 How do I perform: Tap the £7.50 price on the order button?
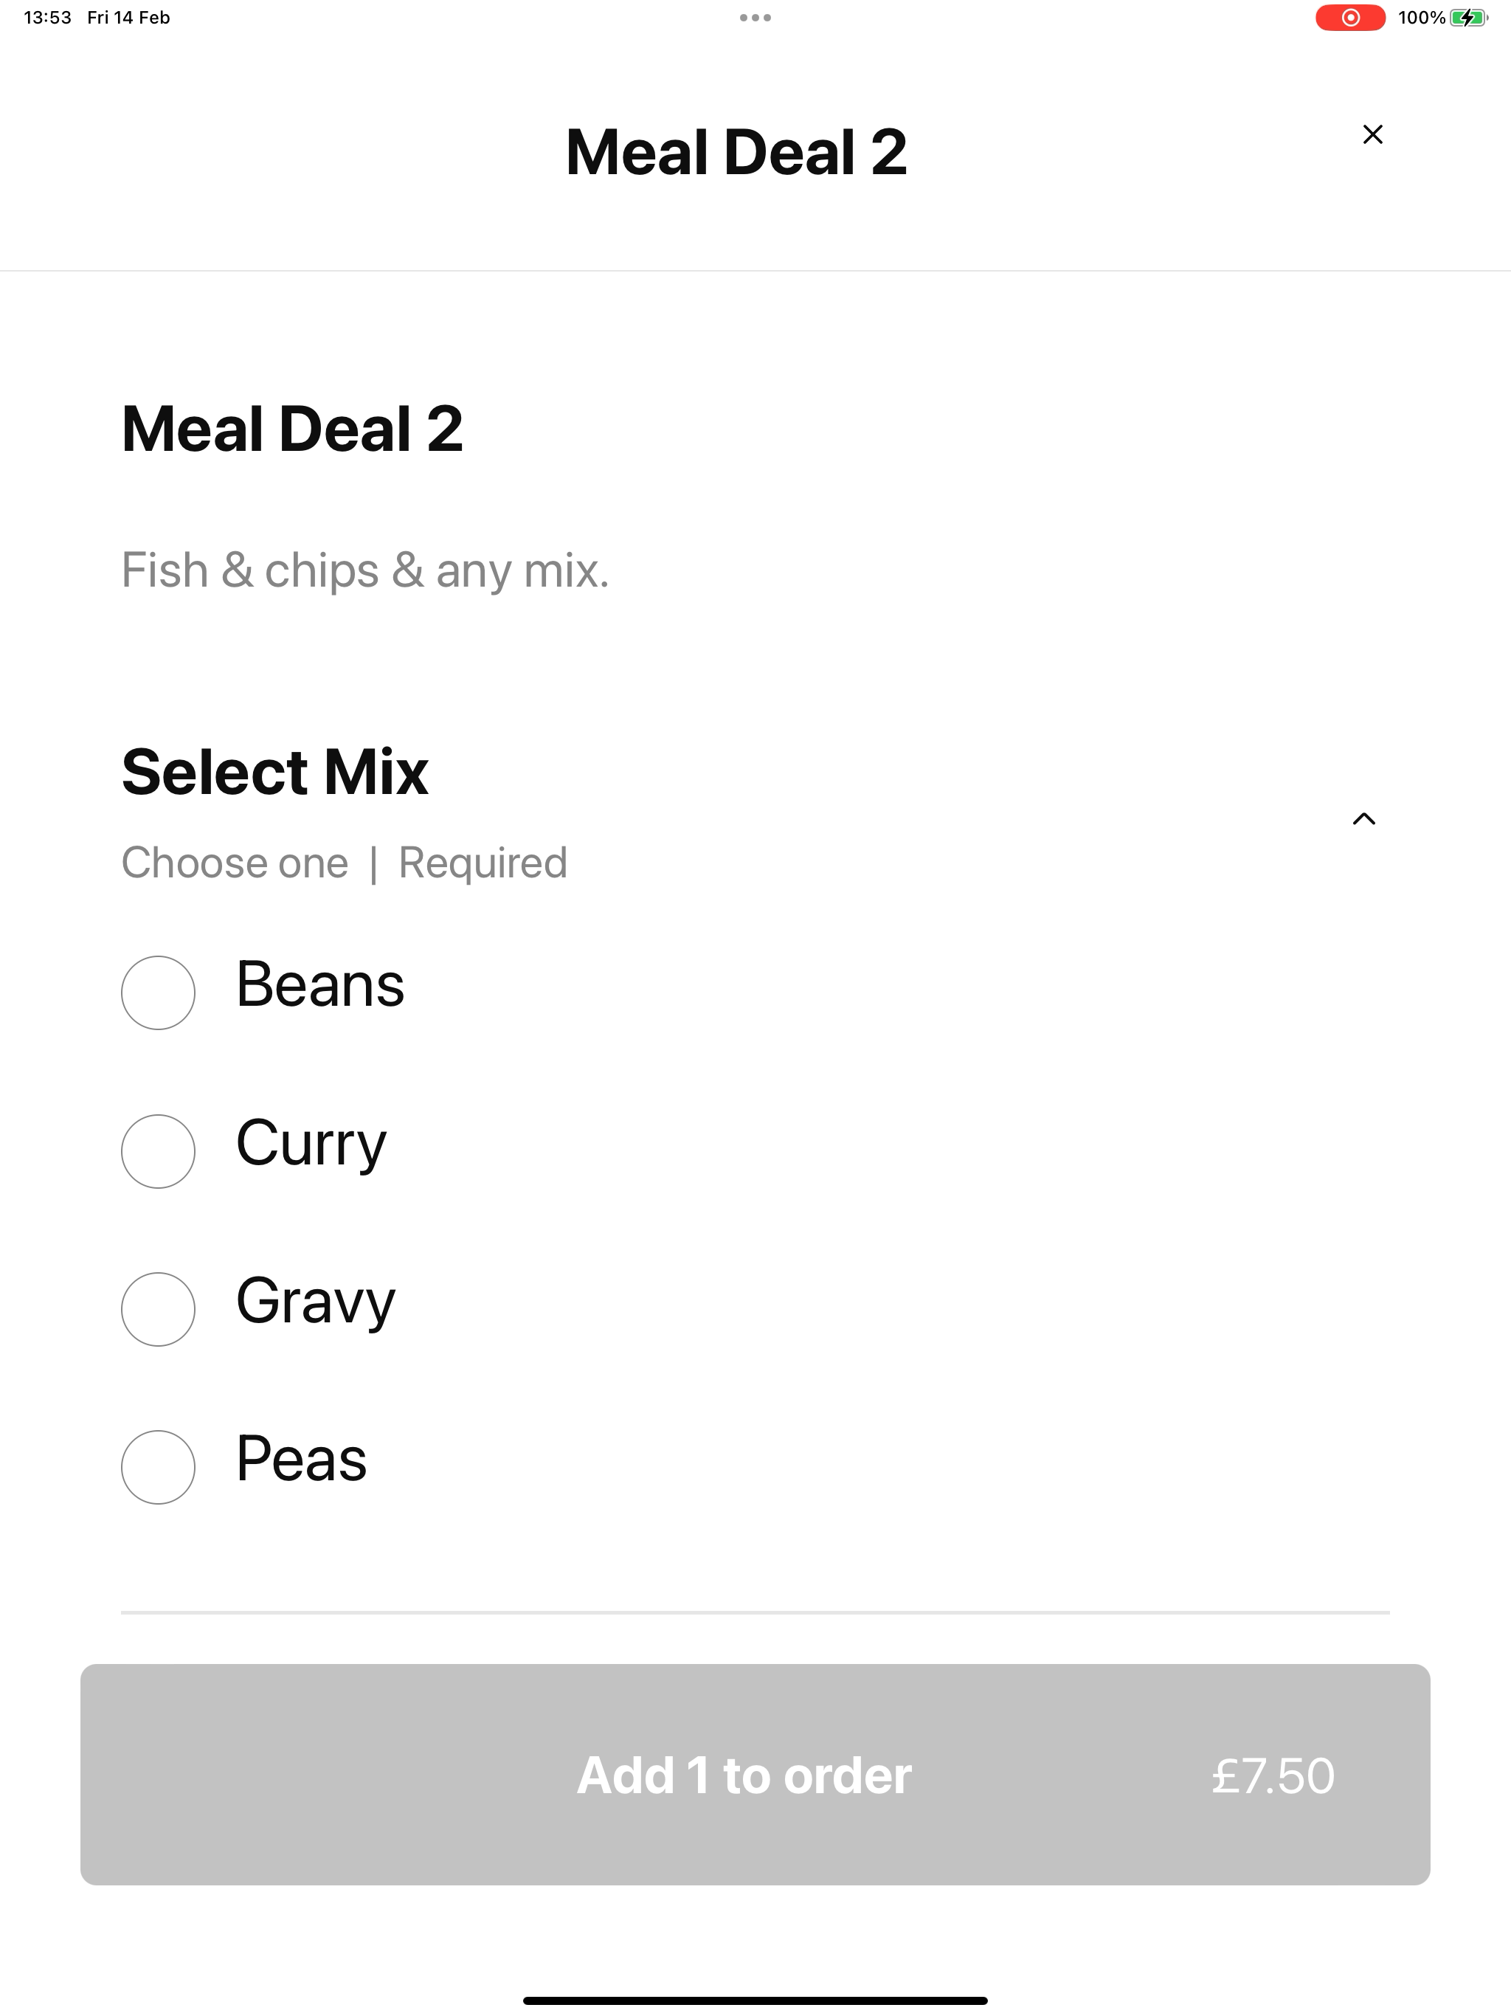[1272, 1776]
